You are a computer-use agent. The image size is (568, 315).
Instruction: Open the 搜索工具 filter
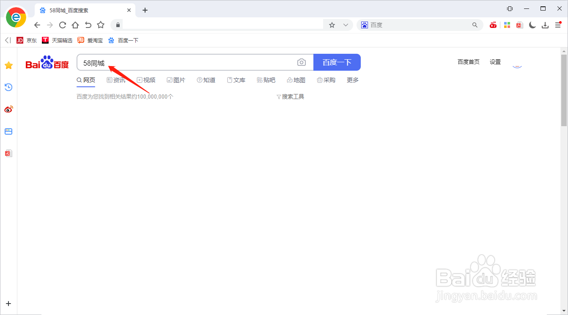click(x=290, y=97)
